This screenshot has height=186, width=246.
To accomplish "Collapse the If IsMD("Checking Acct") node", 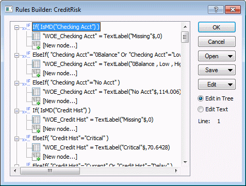I will click(17, 27).
